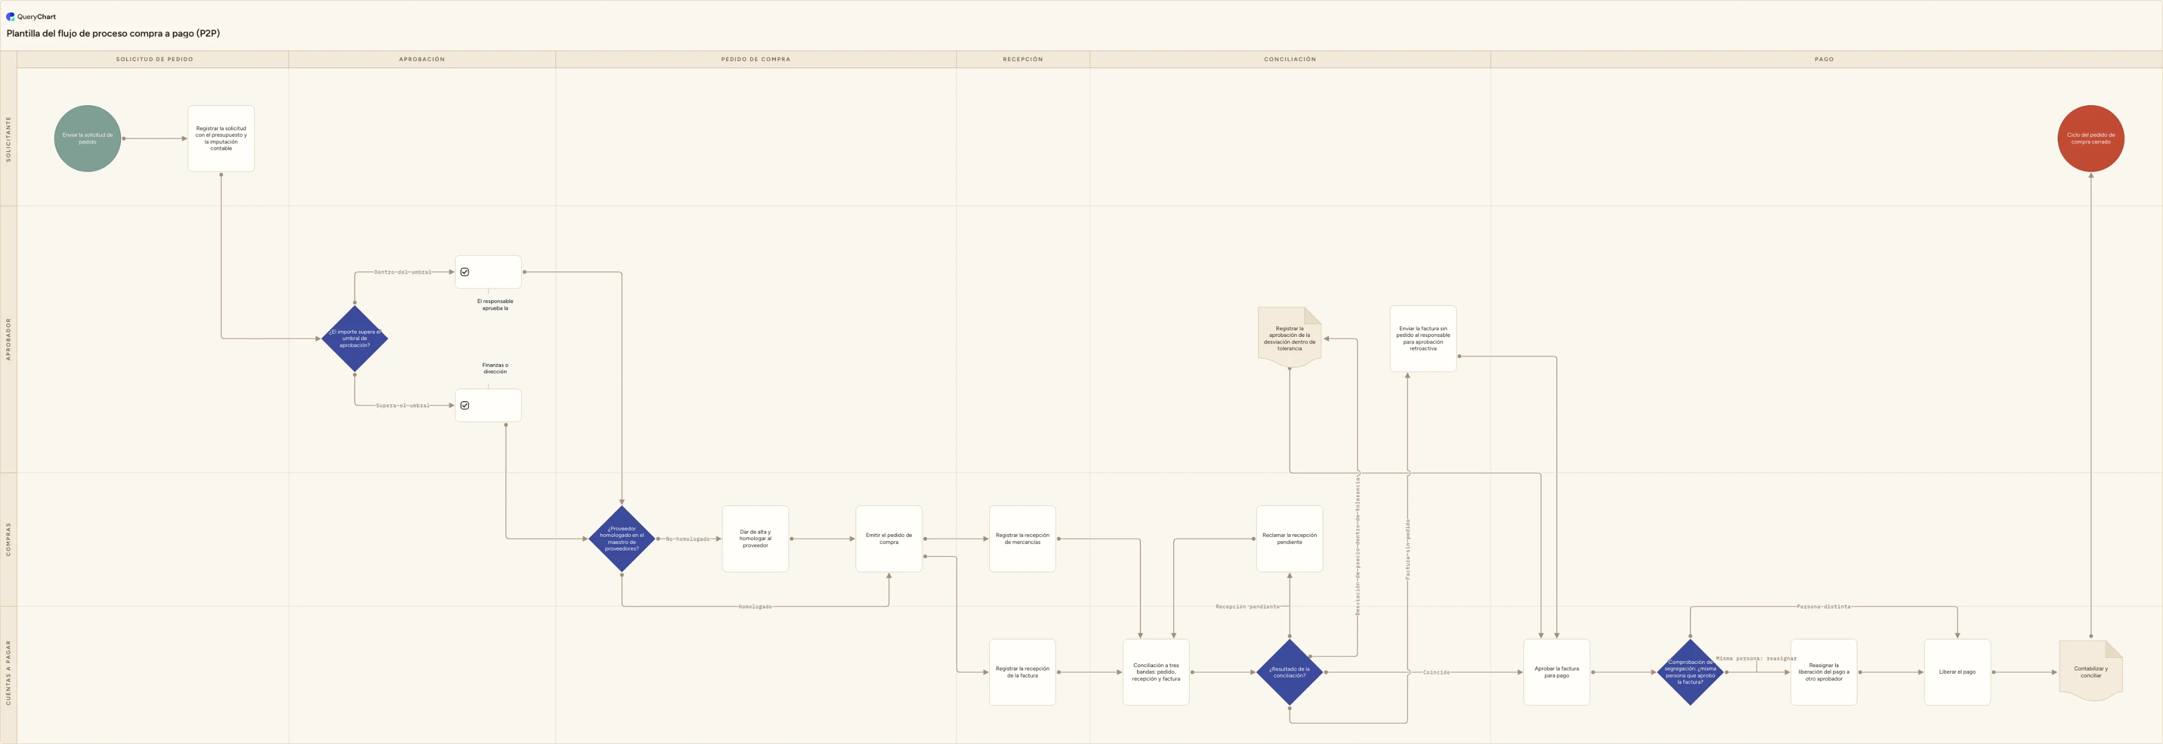Tick the checkbox in the 'Supera el umbral' node

(464, 405)
